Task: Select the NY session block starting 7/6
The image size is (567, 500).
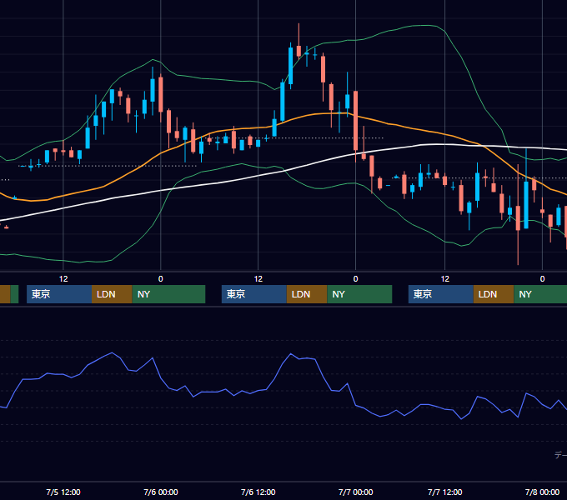Action: click(x=359, y=294)
